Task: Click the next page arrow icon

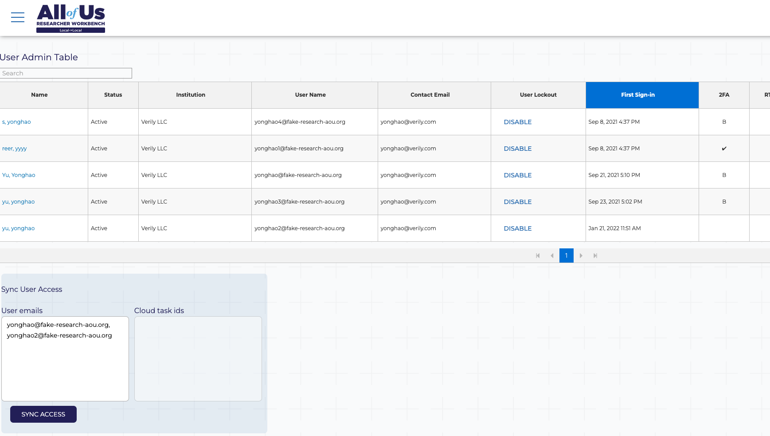Action: tap(581, 255)
